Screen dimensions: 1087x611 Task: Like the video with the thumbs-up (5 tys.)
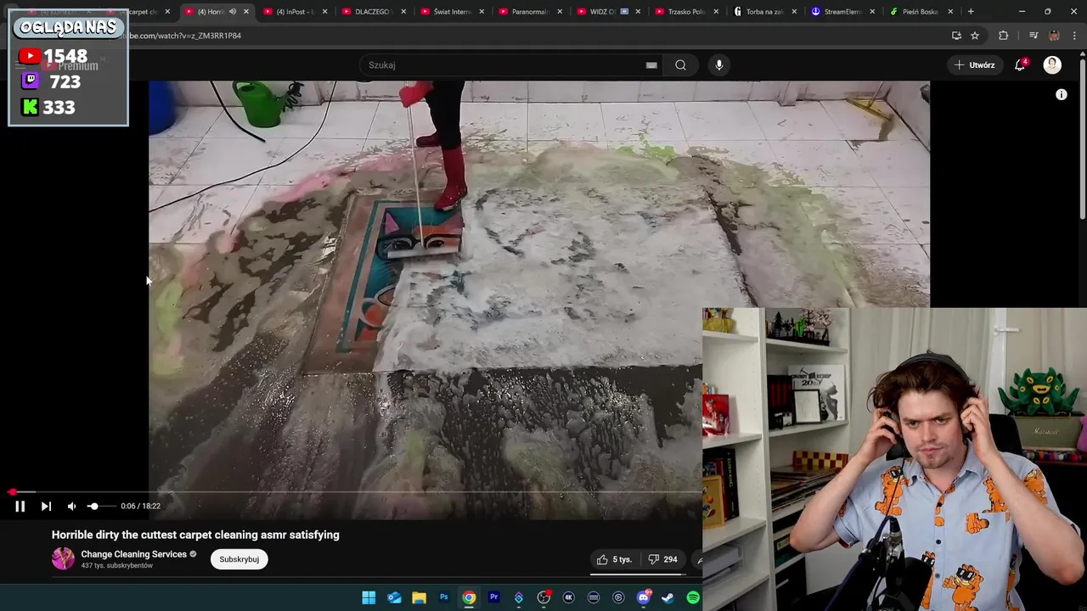tap(615, 559)
